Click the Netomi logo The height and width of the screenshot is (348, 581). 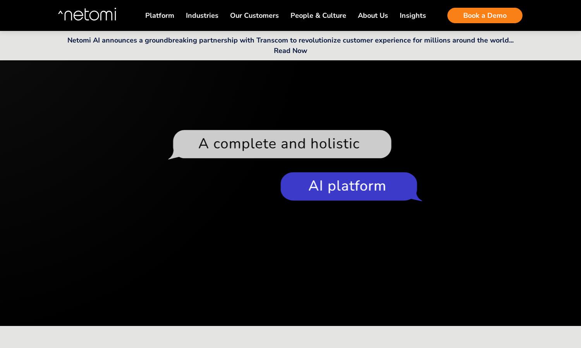tap(87, 15)
